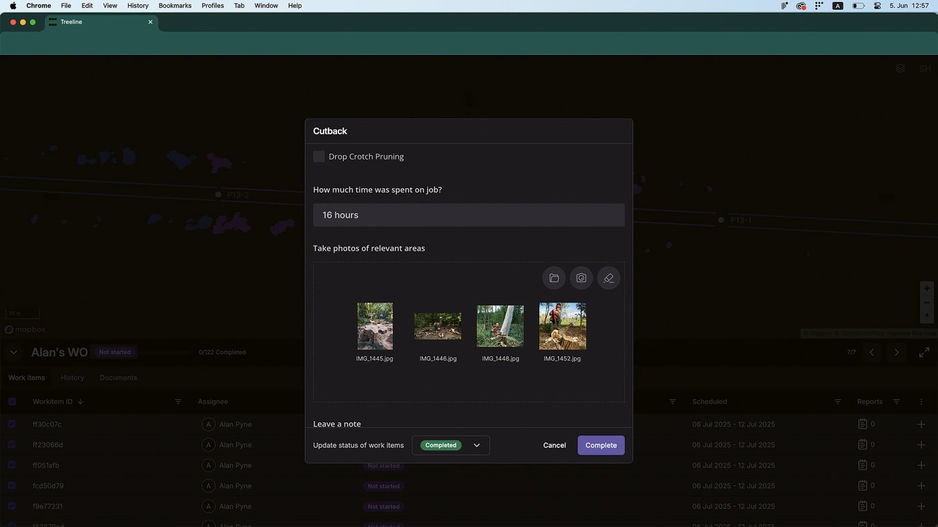This screenshot has height=527, width=938.
Task: Click the Complete button
Action: [600, 445]
